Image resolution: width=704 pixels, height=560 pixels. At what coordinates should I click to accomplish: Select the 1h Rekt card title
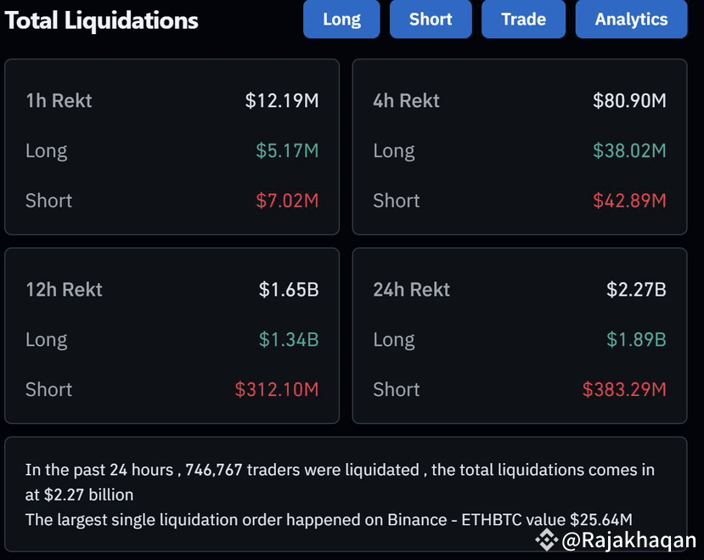tap(59, 101)
